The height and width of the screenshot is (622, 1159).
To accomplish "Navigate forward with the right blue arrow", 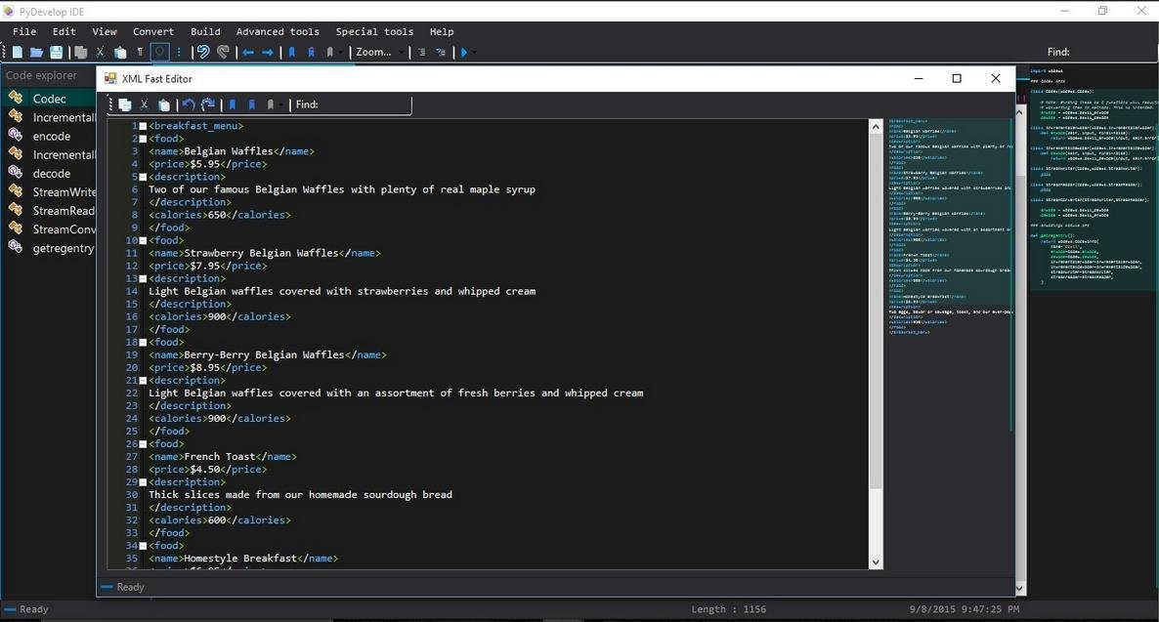I will tap(268, 52).
